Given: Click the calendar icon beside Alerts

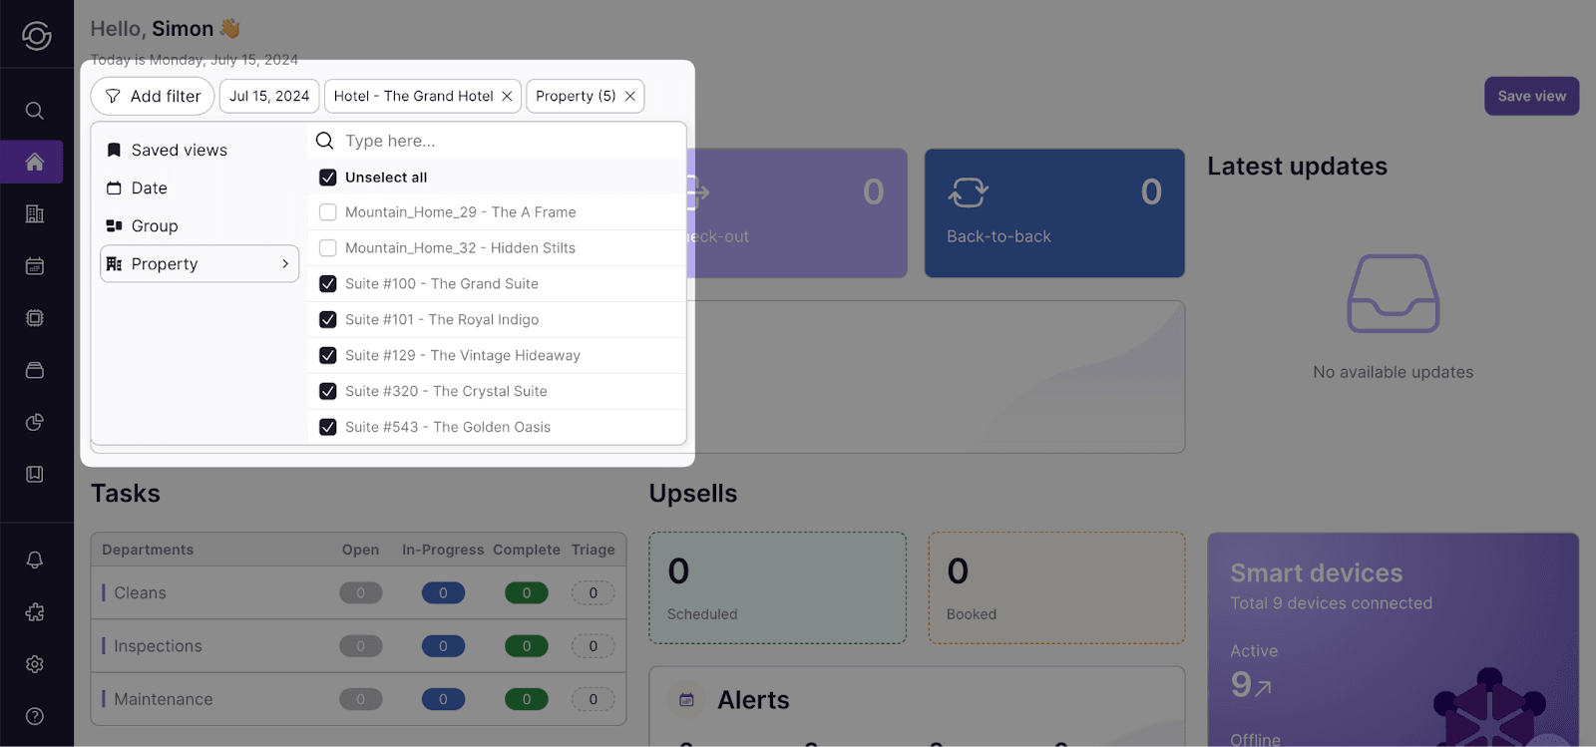Looking at the screenshot, I should (x=686, y=700).
